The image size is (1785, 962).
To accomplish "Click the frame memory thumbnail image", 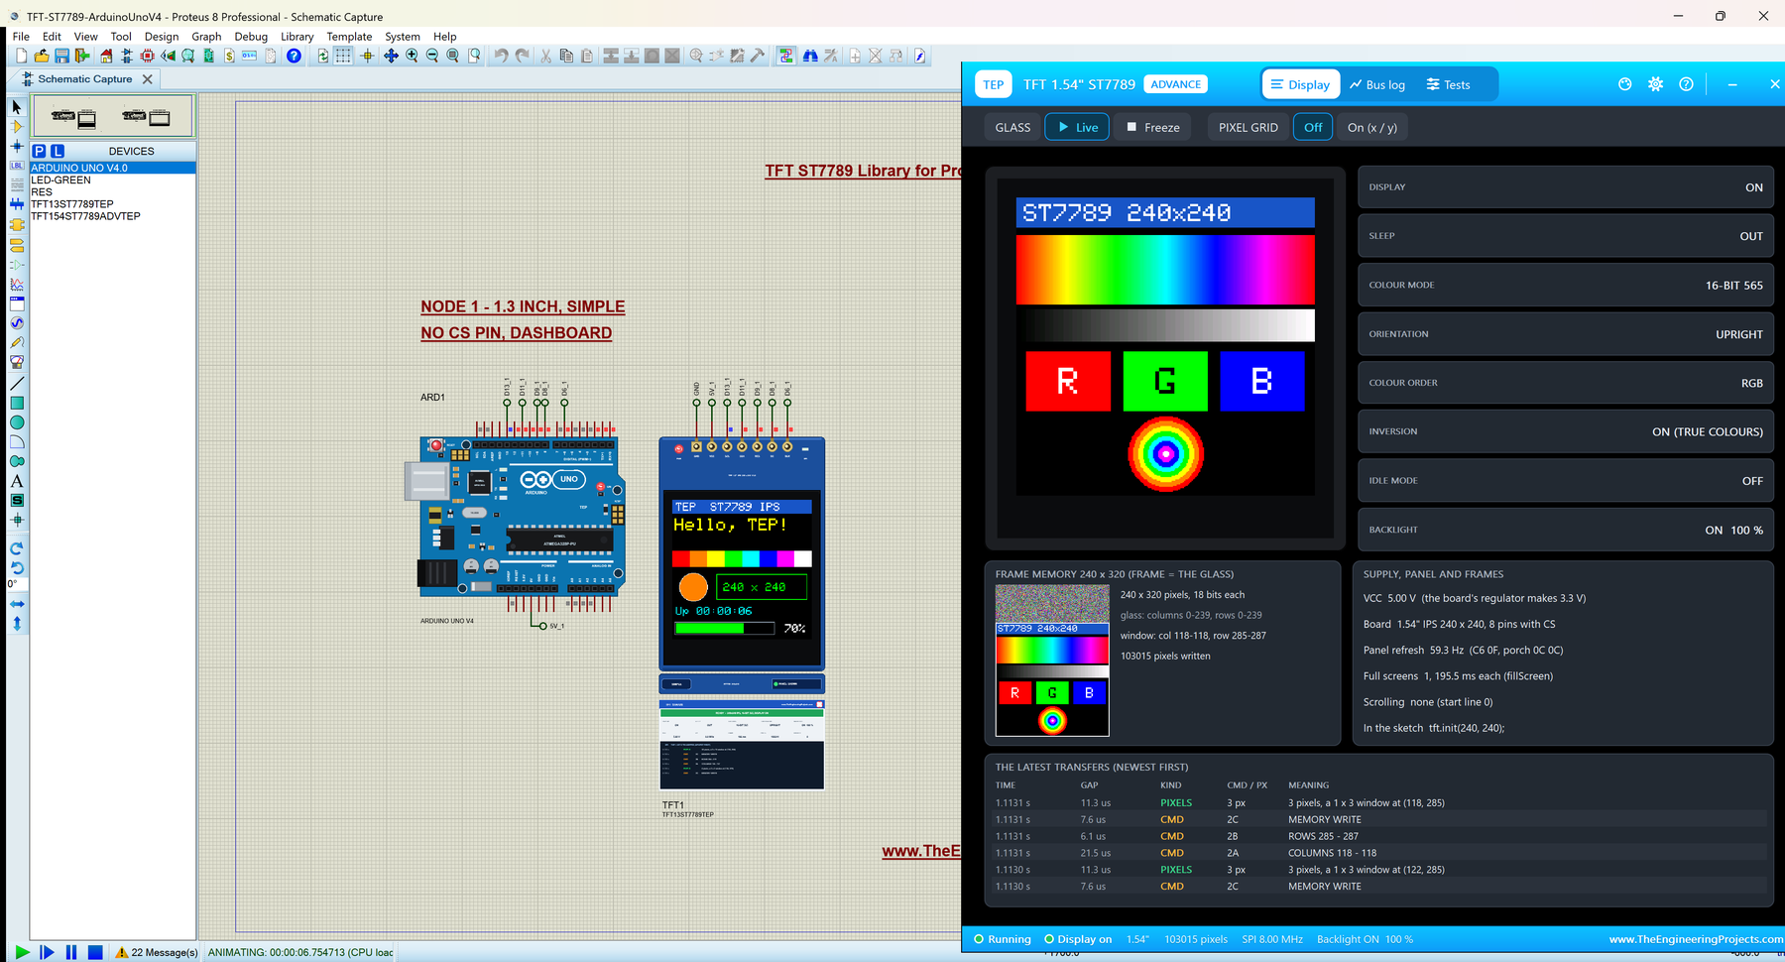I will (1052, 661).
